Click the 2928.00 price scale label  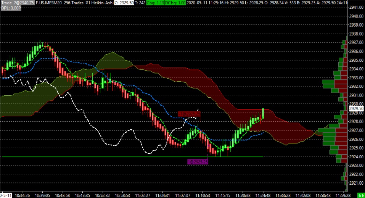coord(356,121)
